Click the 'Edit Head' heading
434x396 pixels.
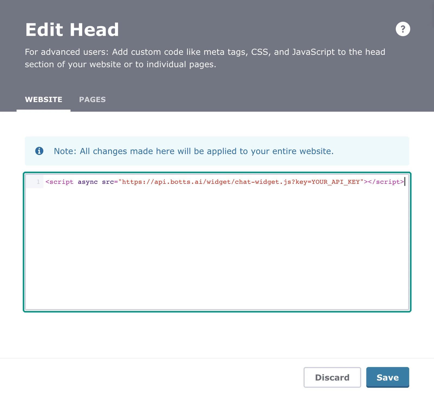coord(72,30)
